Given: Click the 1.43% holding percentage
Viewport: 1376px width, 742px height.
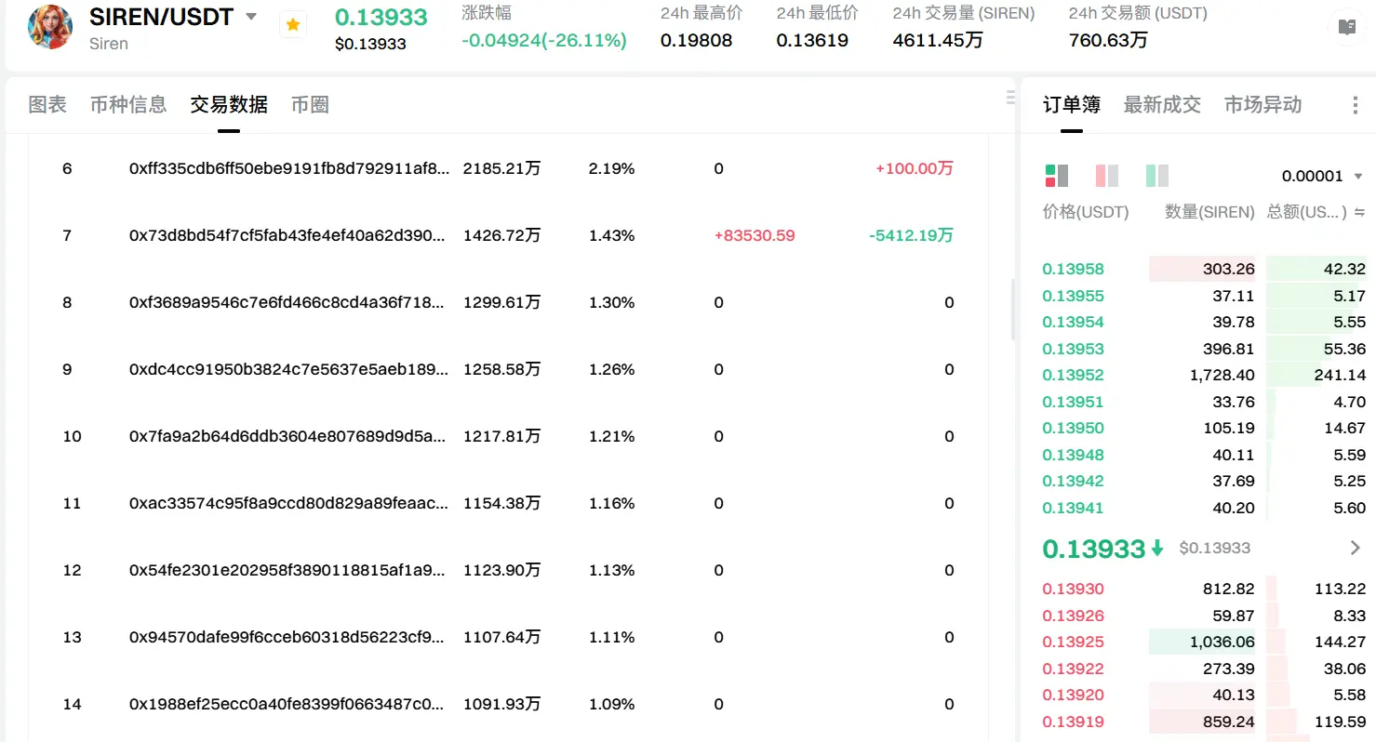Looking at the screenshot, I should pyautogui.click(x=612, y=235).
